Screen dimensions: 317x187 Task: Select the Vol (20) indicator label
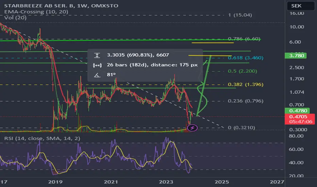pos(15,18)
